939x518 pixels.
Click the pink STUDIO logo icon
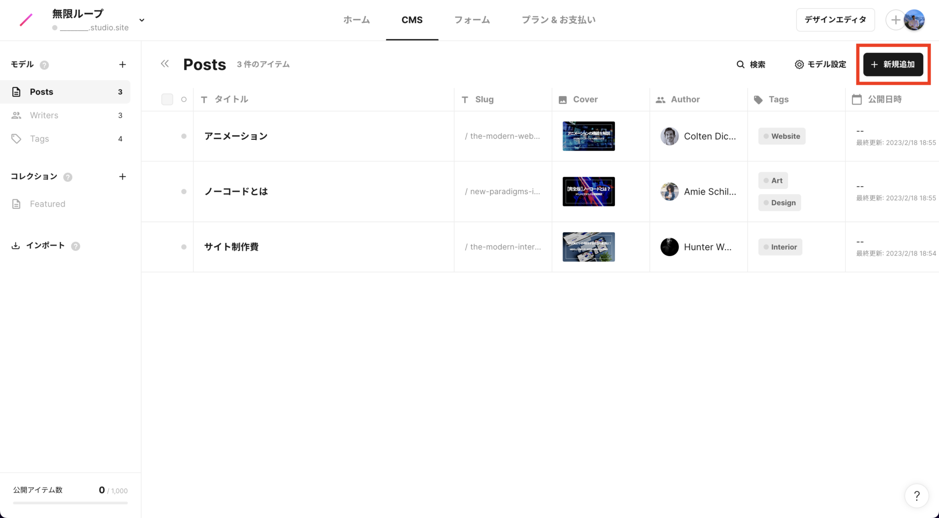pyautogui.click(x=26, y=20)
